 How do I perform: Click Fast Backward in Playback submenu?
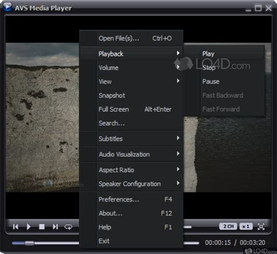[224, 95]
